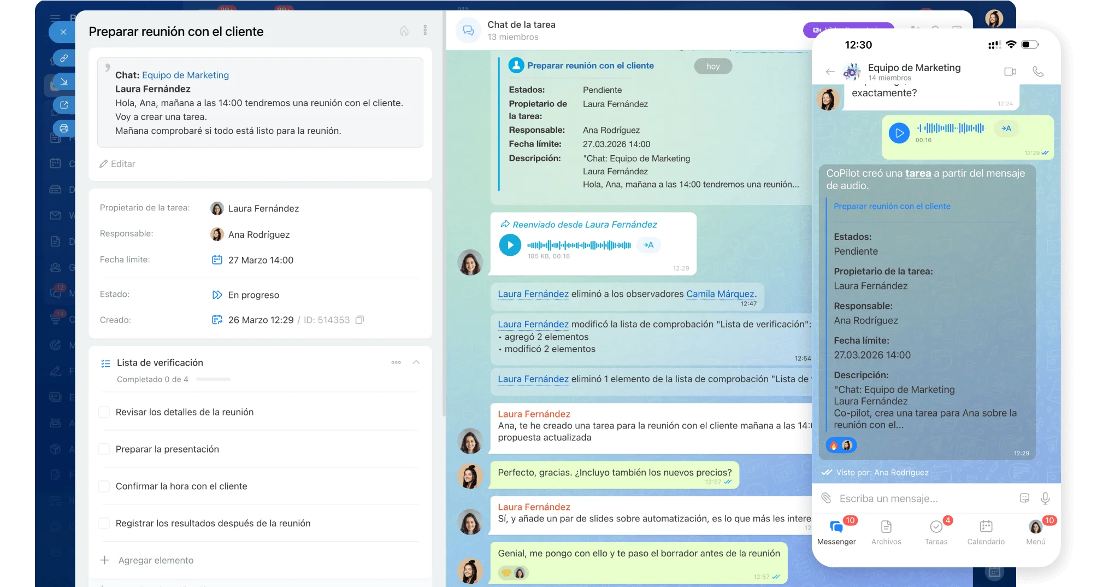Select Laura Fernández as task owner field
Image resolution: width=1097 pixels, height=587 pixels.
pos(255,208)
